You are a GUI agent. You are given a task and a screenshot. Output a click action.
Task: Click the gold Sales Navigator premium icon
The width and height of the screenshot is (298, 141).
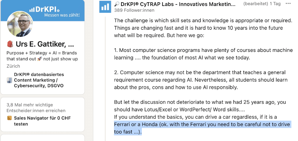tap(9, 118)
